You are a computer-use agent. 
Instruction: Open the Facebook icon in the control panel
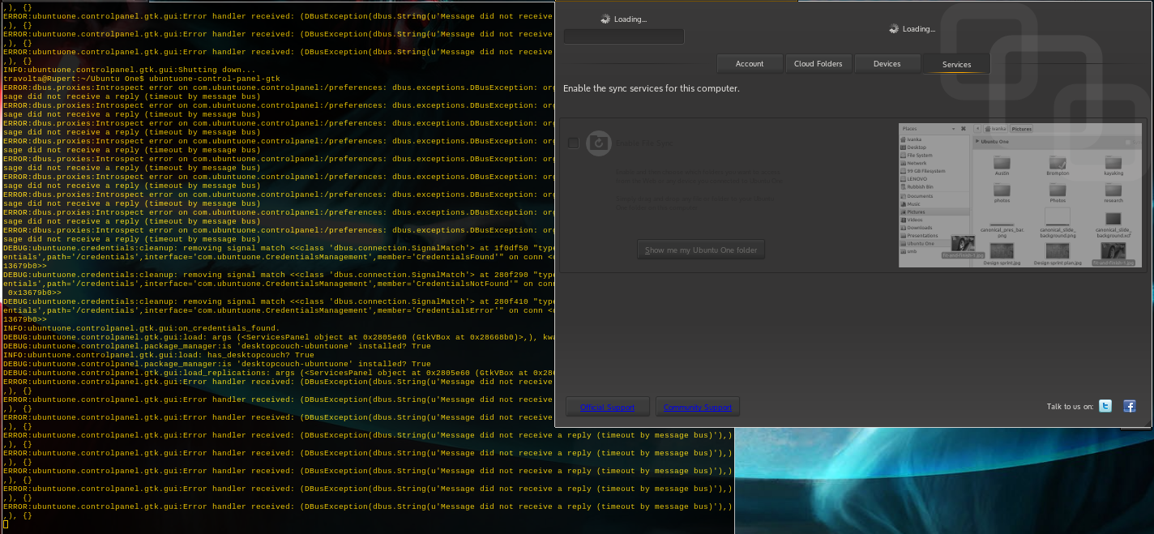tap(1129, 406)
